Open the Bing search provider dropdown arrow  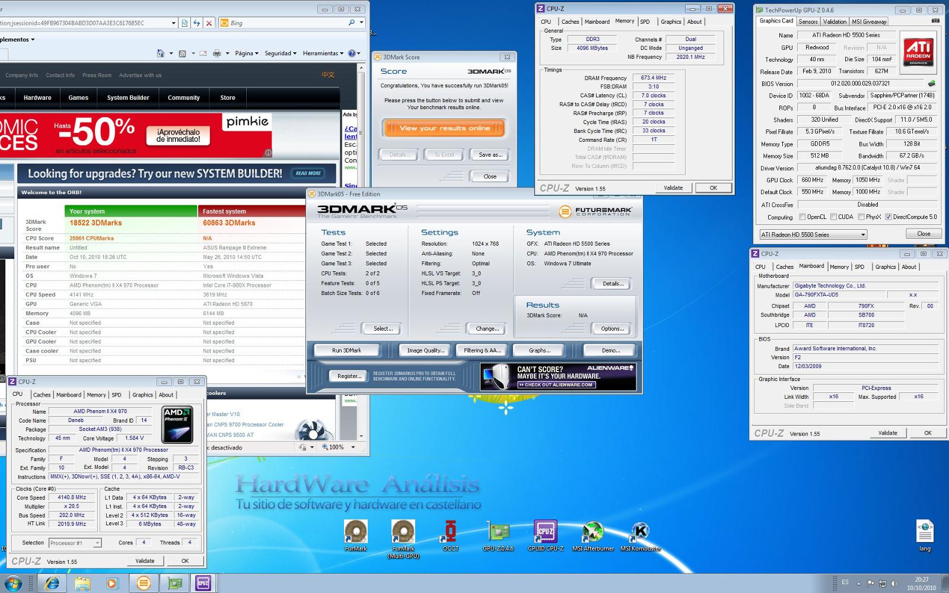point(362,23)
